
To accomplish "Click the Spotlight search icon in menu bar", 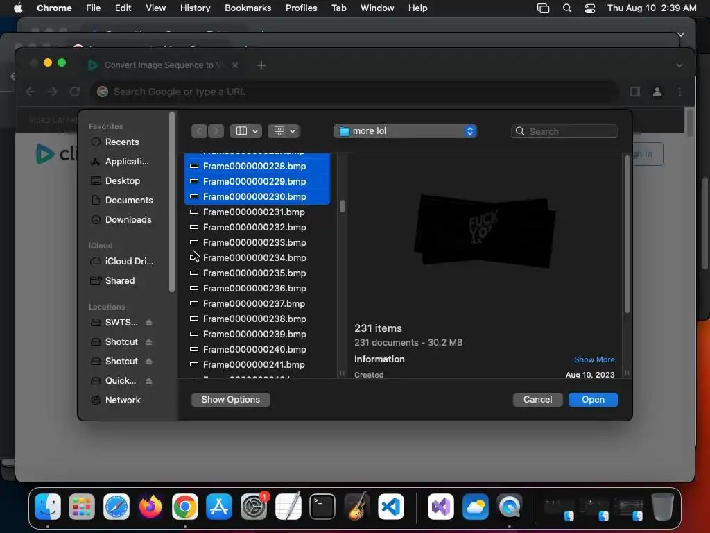I will [567, 8].
